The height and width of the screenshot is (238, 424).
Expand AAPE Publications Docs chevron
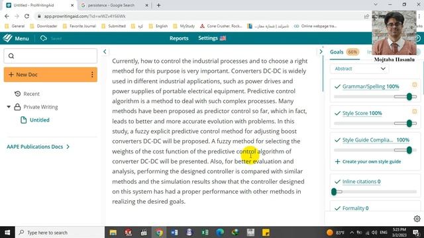pyautogui.click(x=68, y=147)
